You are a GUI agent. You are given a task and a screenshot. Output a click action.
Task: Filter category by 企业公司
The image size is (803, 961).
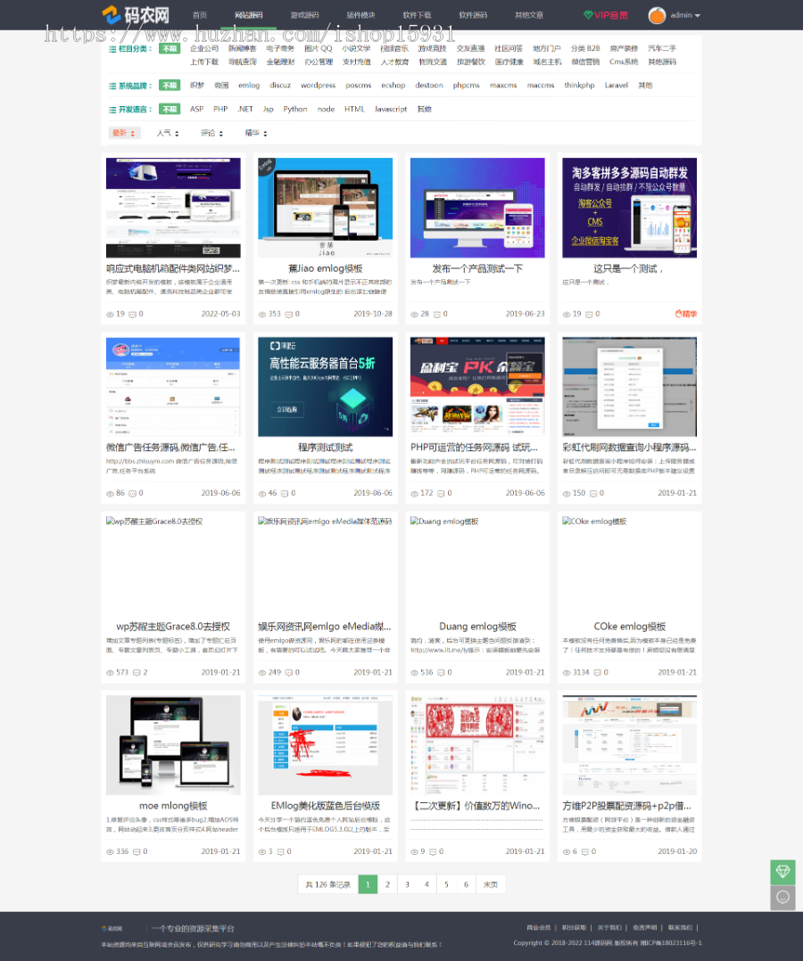(x=204, y=48)
